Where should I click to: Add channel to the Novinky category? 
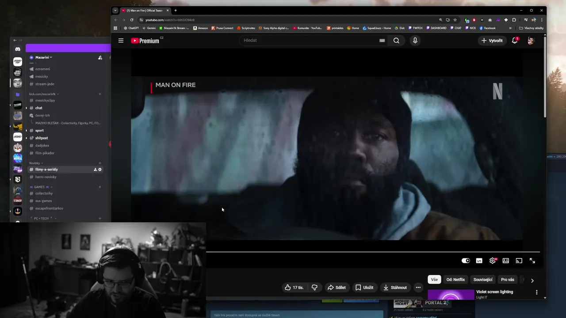point(100,163)
